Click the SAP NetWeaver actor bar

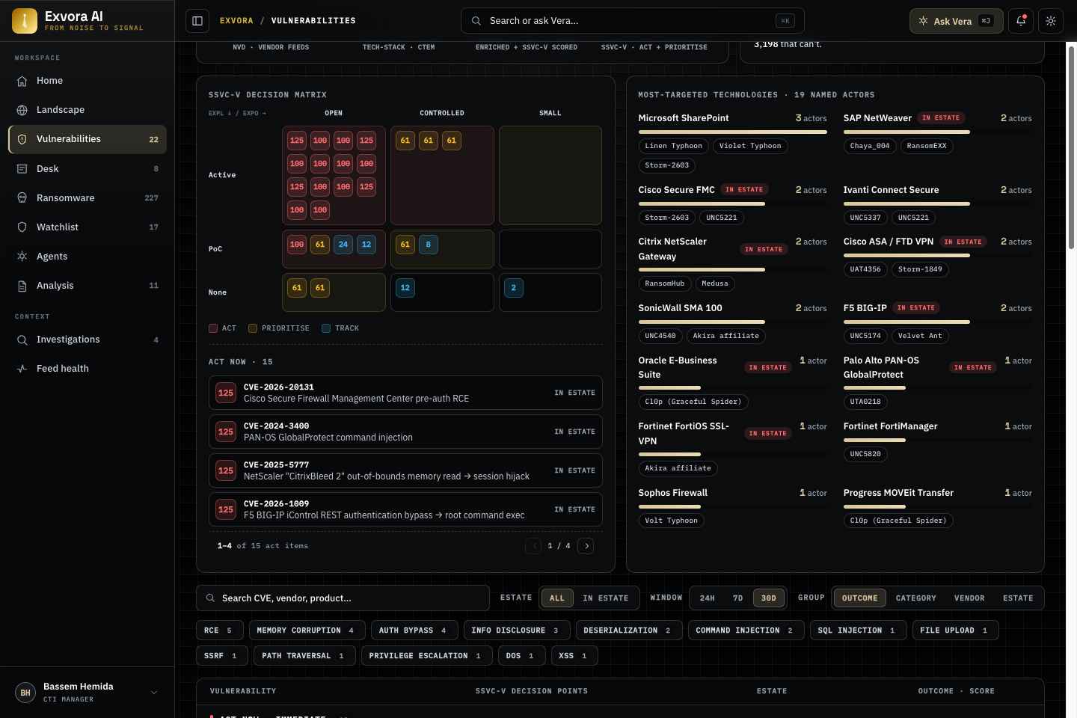point(938,132)
